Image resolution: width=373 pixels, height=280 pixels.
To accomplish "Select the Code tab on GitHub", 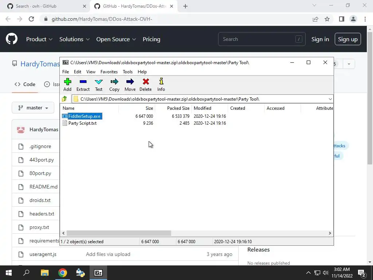I will click(25, 84).
